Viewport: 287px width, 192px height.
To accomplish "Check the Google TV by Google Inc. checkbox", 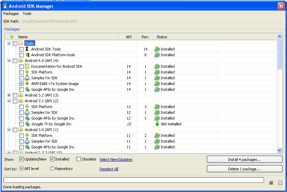I will coord(21,124).
